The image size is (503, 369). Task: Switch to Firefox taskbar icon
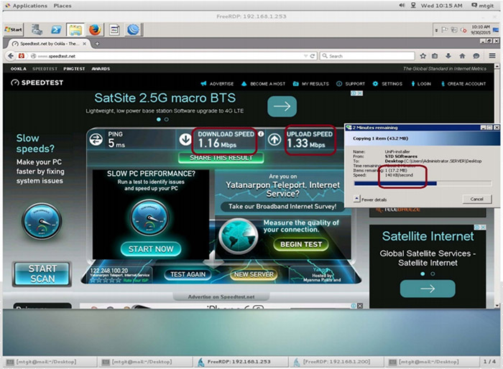pos(95,30)
